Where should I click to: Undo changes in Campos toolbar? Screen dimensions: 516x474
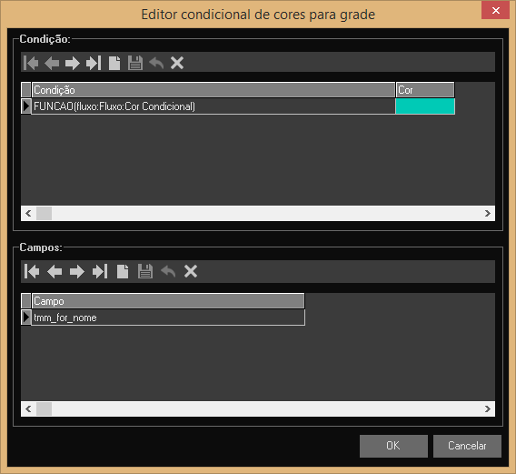point(168,272)
